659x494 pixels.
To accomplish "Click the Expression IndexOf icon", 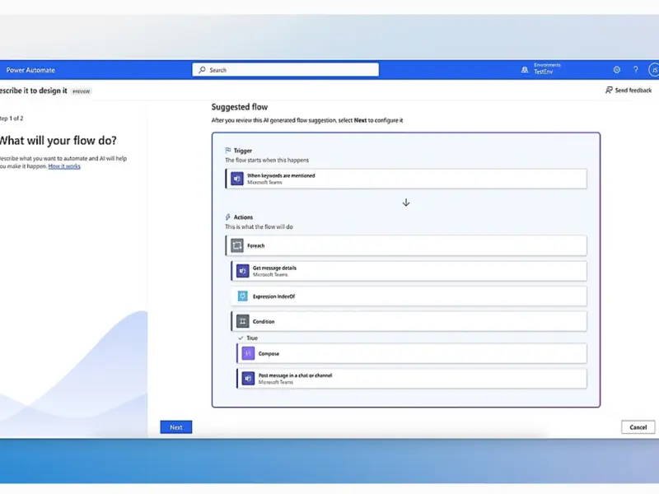I will (x=243, y=296).
